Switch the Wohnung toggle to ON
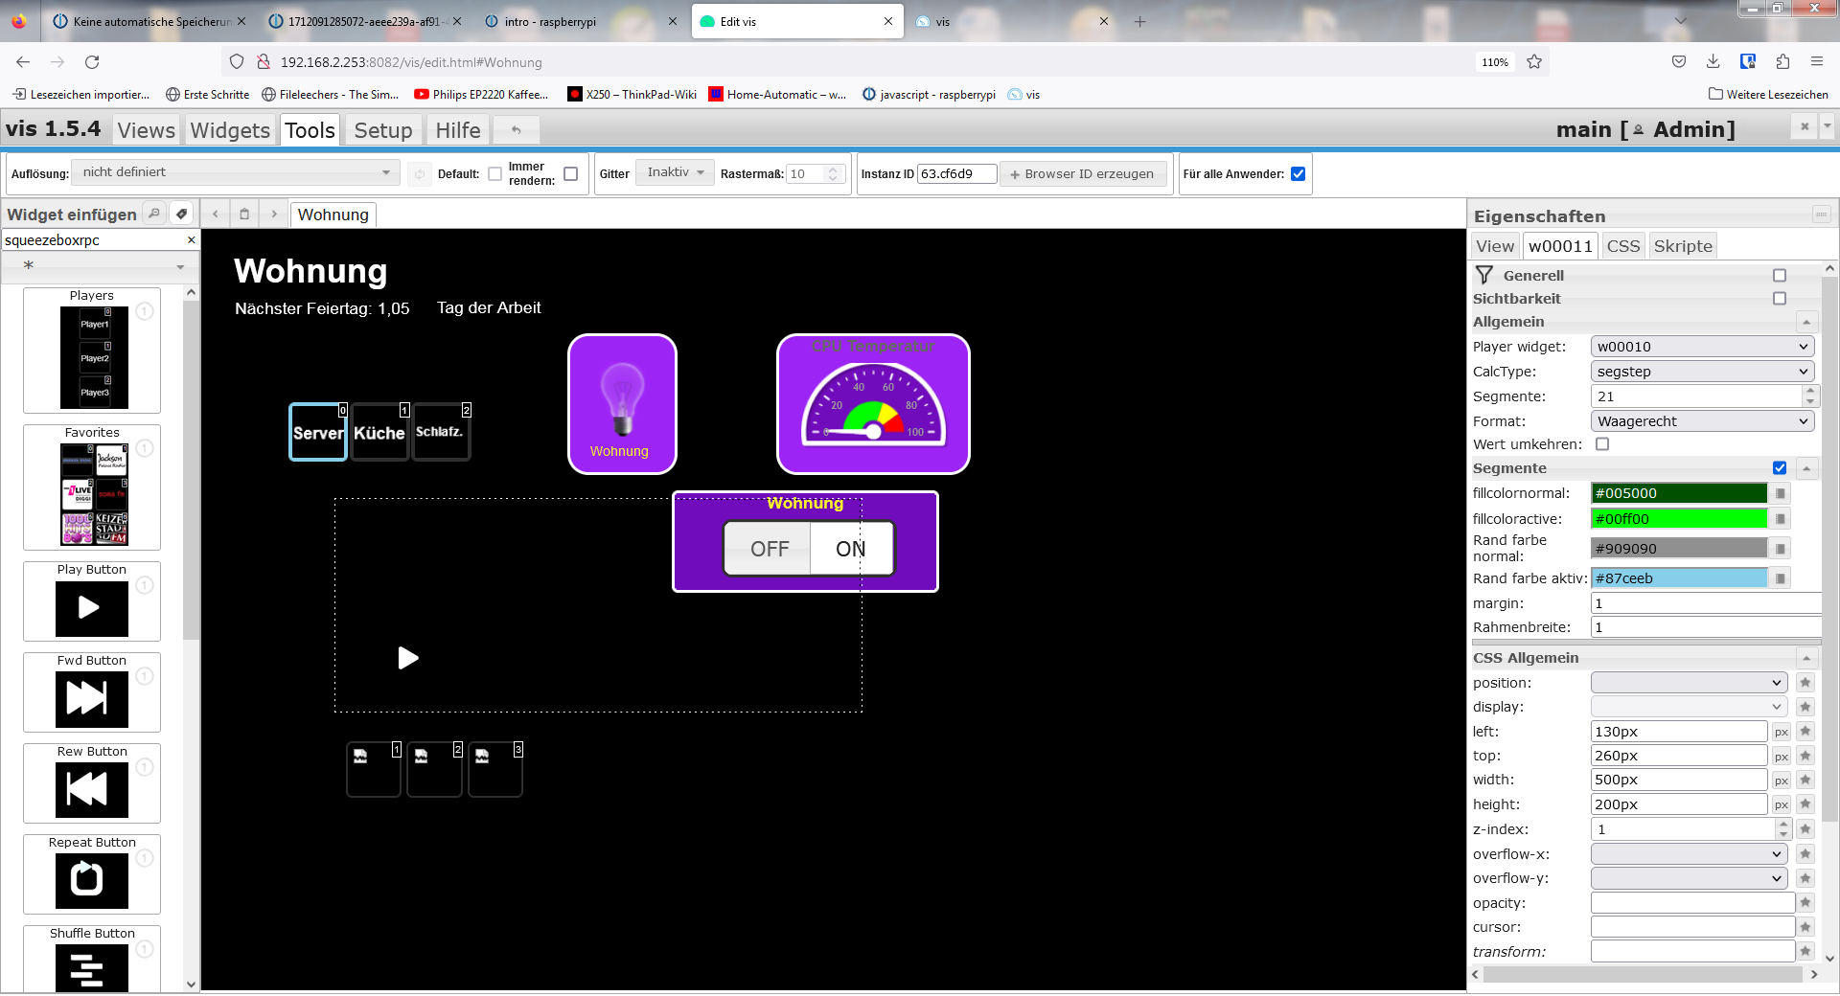 coord(851,549)
